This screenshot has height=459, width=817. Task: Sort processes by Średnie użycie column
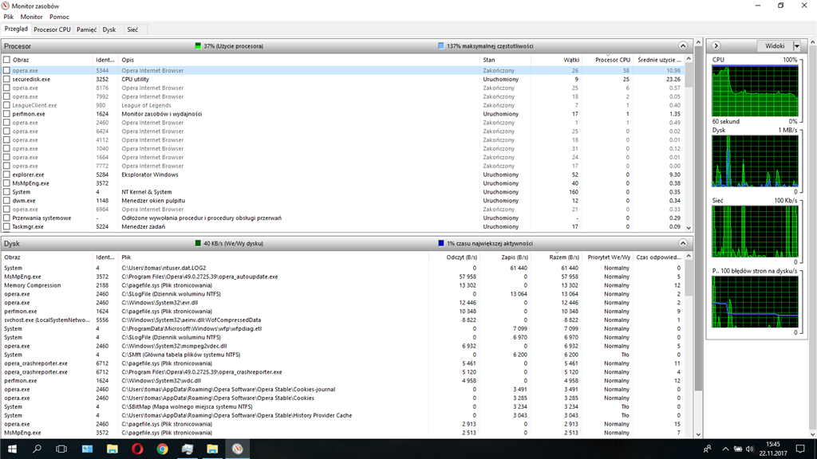(x=659, y=60)
